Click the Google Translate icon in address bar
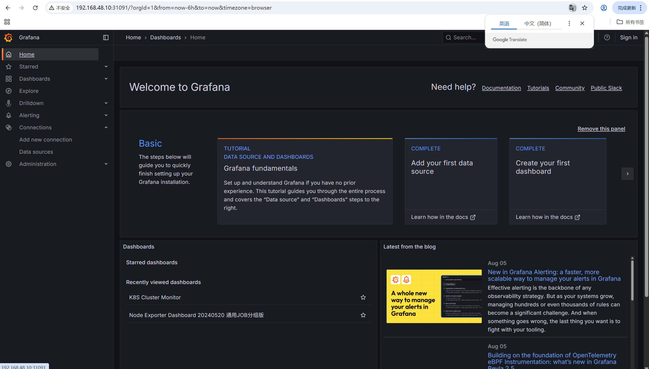This screenshot has width=649, height=369. click(572, 8)
